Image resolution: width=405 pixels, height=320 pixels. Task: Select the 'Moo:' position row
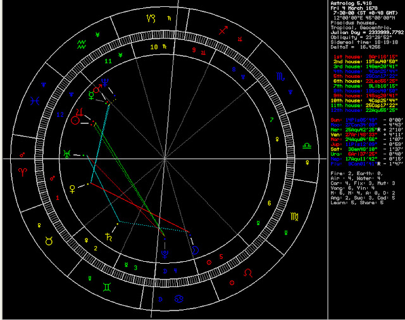tap(367, 125)
